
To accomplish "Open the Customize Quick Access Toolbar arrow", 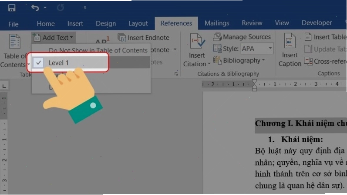I will (85, 8).
